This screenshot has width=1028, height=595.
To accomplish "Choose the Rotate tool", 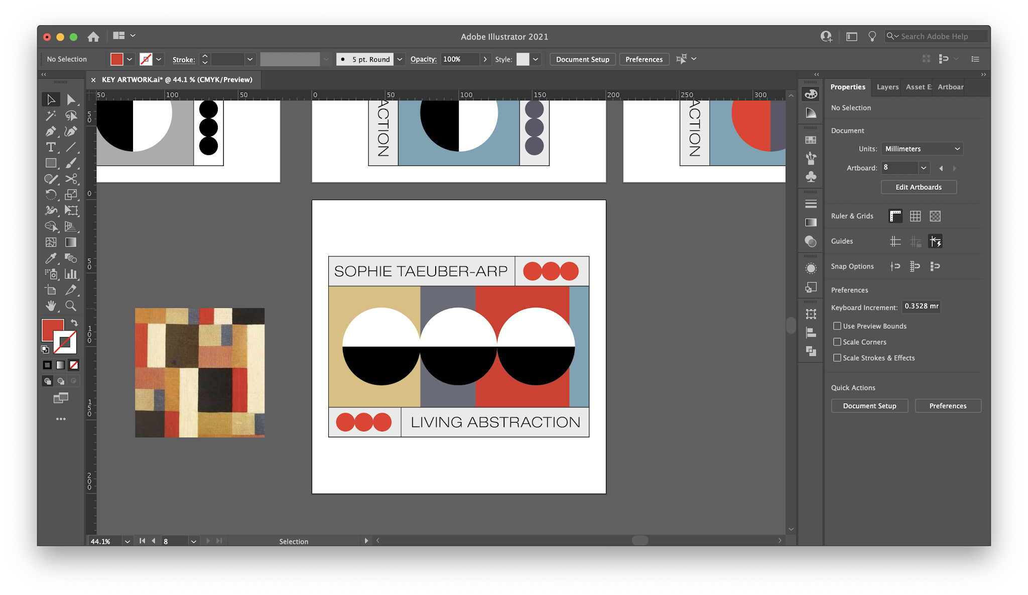I will click(51, 195).
